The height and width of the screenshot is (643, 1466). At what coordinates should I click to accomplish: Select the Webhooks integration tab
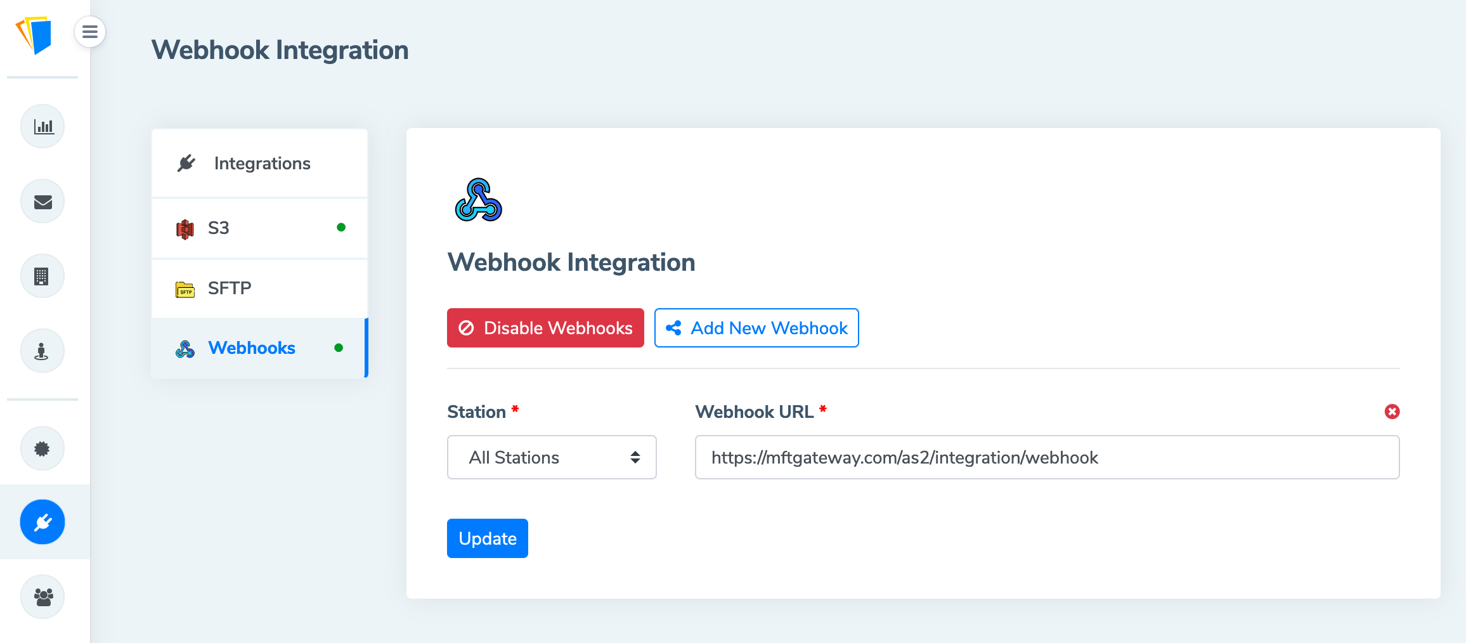click(x=260, y=347)
